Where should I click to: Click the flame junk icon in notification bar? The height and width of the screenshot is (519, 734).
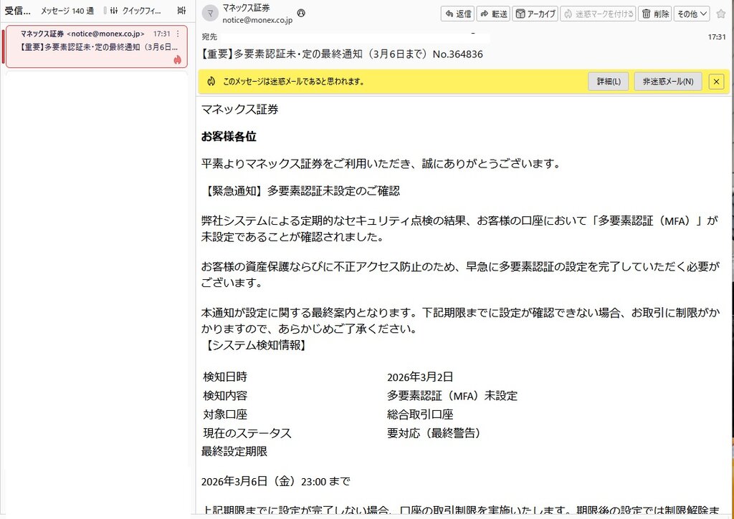point(211,82)
